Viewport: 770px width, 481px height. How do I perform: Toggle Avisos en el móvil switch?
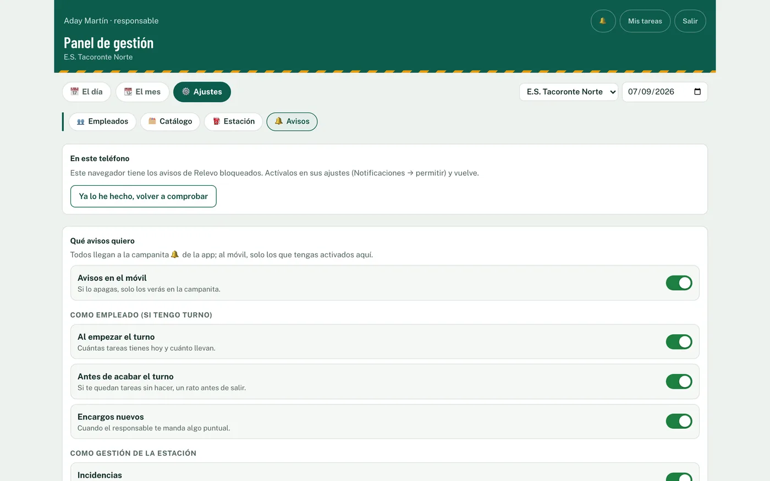[679, 283]
